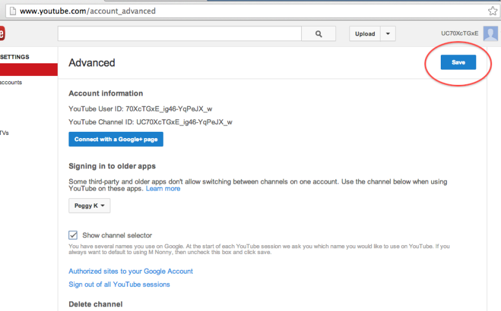Expand the Upload arrow dropdown
The width and height of the screenshot is (501, 311).
(x=388, y=34)
